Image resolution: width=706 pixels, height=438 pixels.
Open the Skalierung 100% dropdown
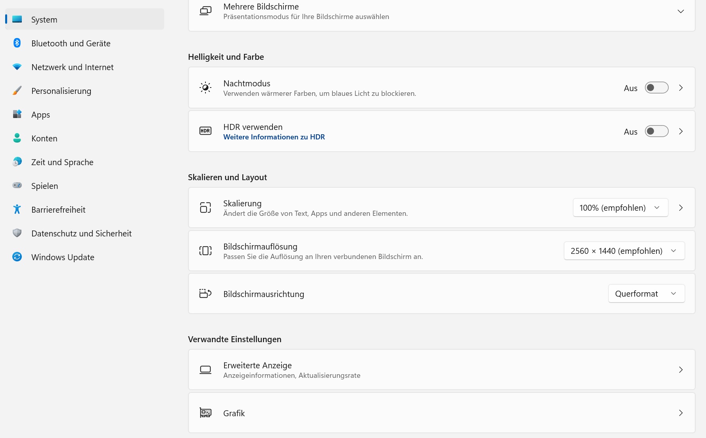(620, 208)
